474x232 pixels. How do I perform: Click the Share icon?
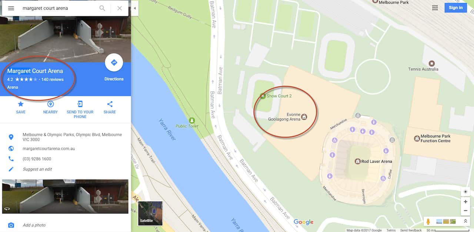[x=110, y=104]
